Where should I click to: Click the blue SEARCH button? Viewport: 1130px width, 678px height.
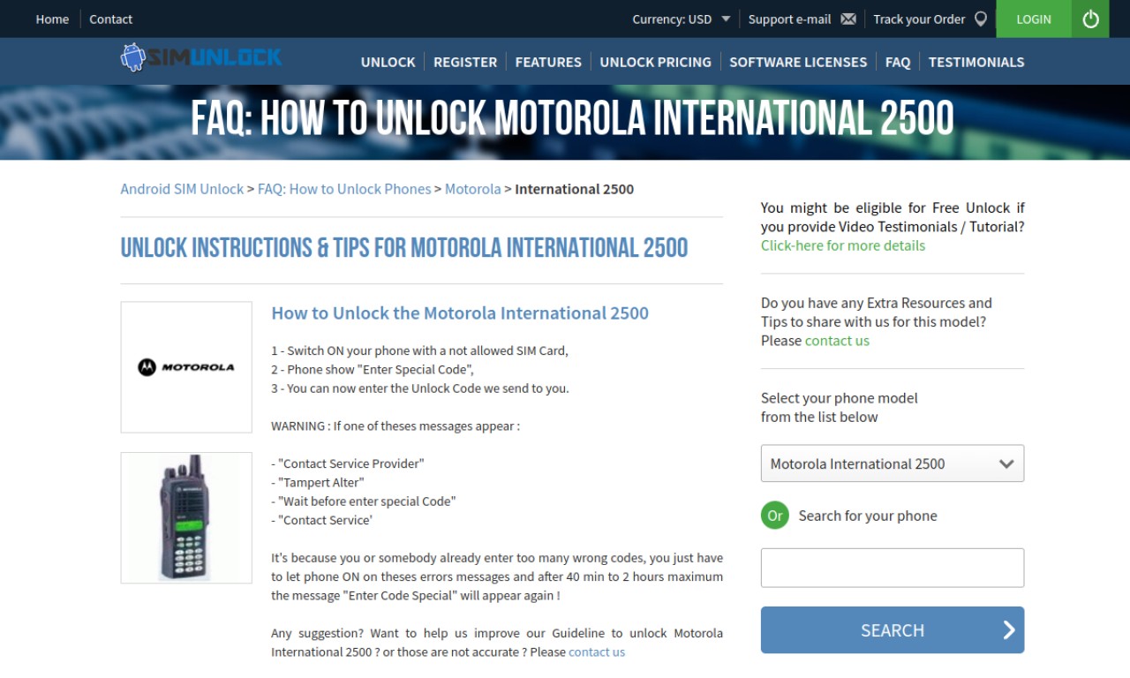[893, 629]
